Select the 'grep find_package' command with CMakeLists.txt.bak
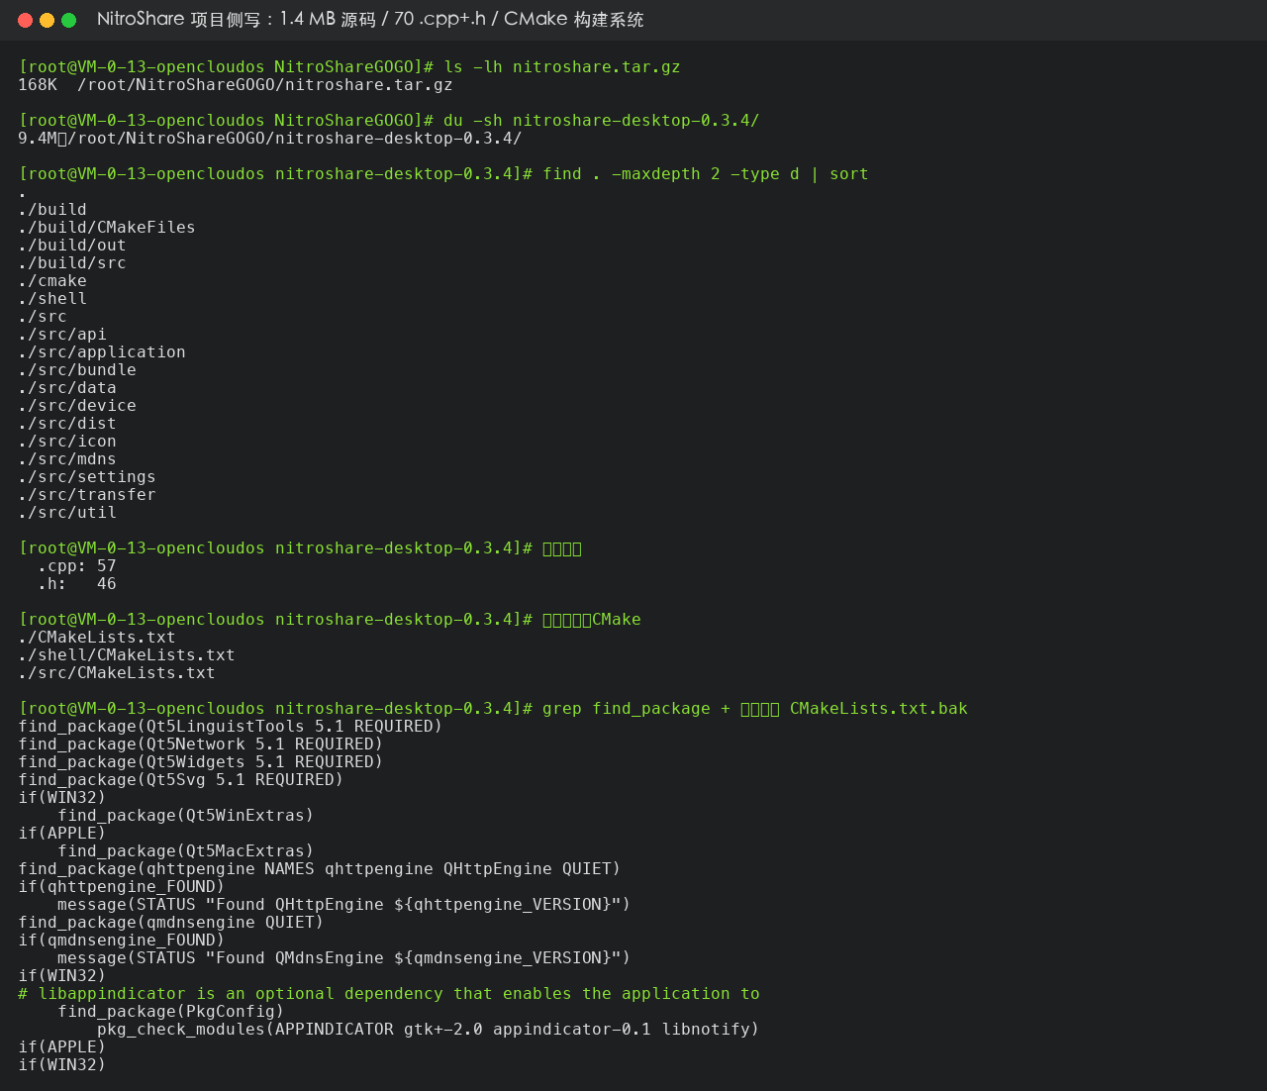The image size is (1267, 1091). pyautogui.click(x=755, y=709)
